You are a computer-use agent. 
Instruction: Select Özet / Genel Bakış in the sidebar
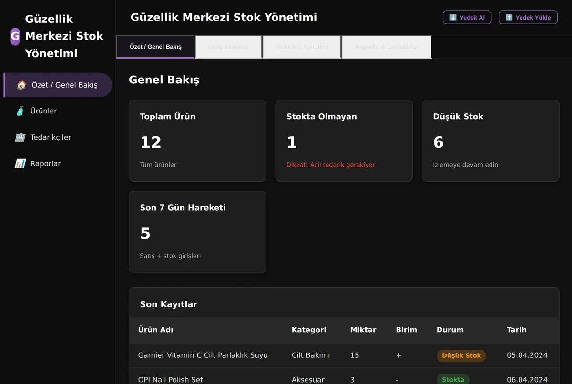pos(58,85)
